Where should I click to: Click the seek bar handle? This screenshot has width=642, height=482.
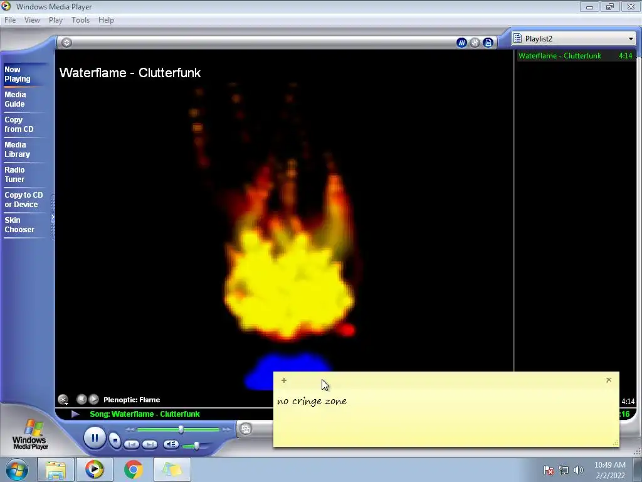click(181, 429)
